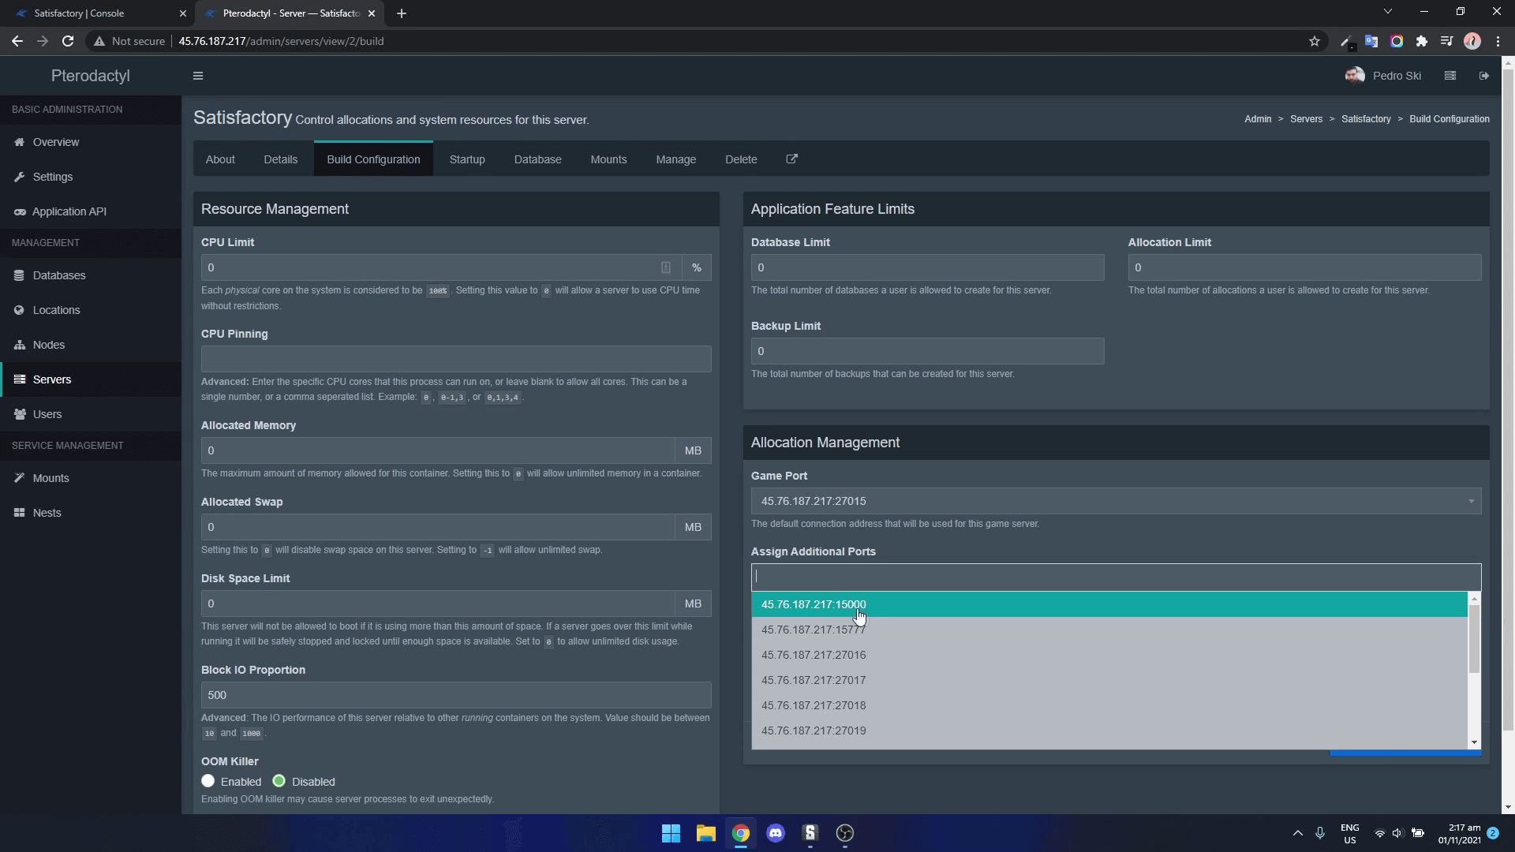Open the Game Port dropdown
Screen dimensions: 1515x852
(1116, 501)
